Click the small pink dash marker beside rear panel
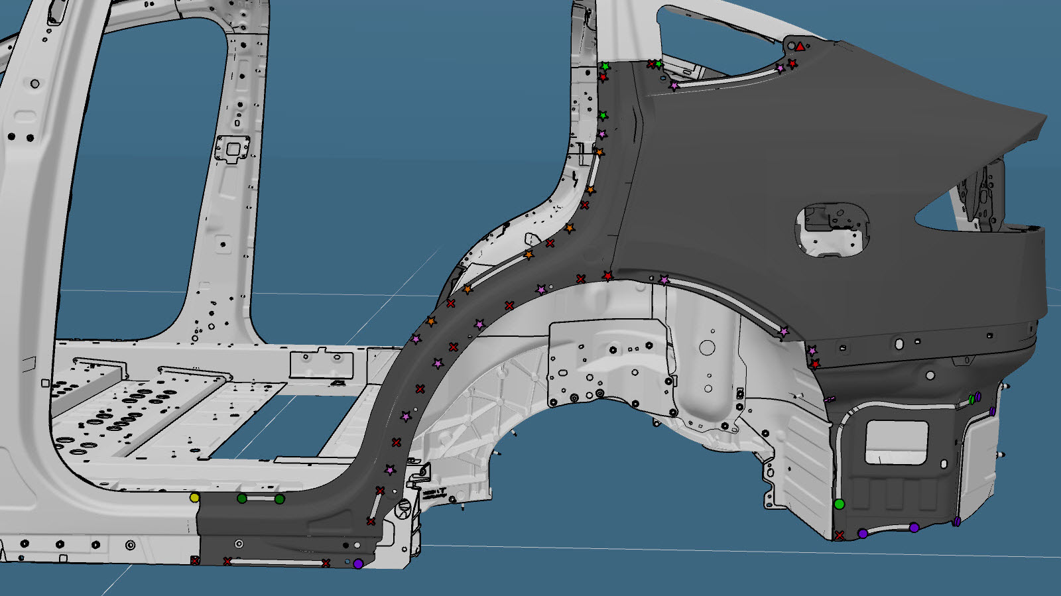The width and height of the screenshot is (1061, 596). pos(829,399)
